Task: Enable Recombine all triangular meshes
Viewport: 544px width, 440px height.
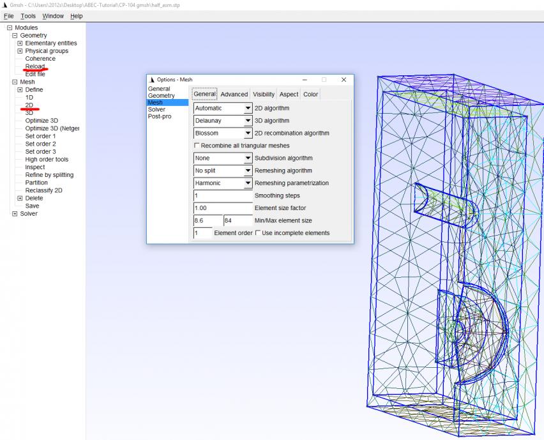Action: pyautogui.click(x=197, y=146)
